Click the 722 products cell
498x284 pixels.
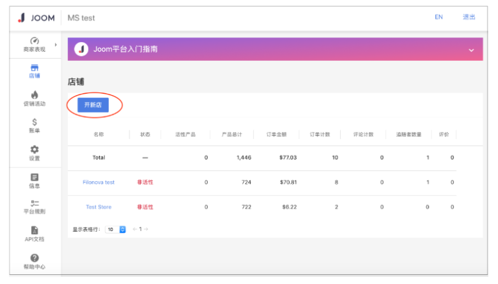pyautogui.click(x=247, y=207)
